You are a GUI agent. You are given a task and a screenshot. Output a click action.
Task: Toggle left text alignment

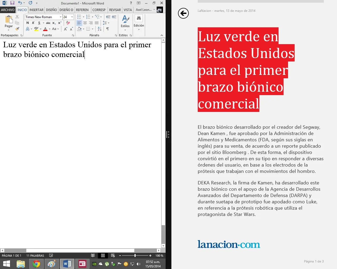tap(79, 23)
